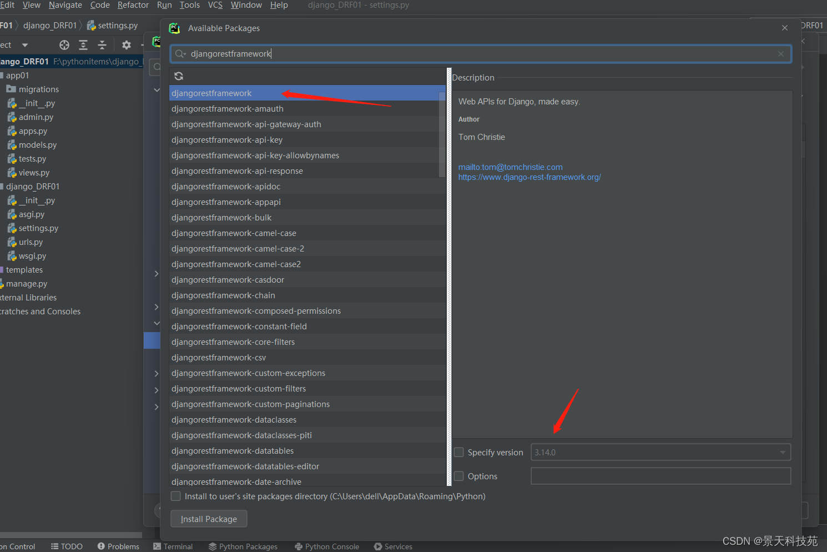The width and height of the screenshot is (827, 552).
Task: Clear the package search field
Action: tap(781, 54)
